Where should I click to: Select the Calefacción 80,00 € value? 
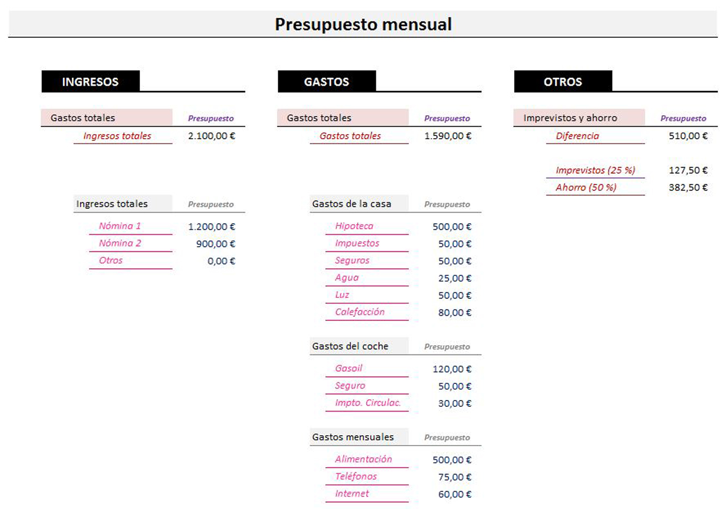(455, 313)
